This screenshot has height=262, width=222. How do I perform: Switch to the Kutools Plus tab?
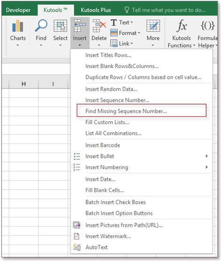click(x=96, y=10)
